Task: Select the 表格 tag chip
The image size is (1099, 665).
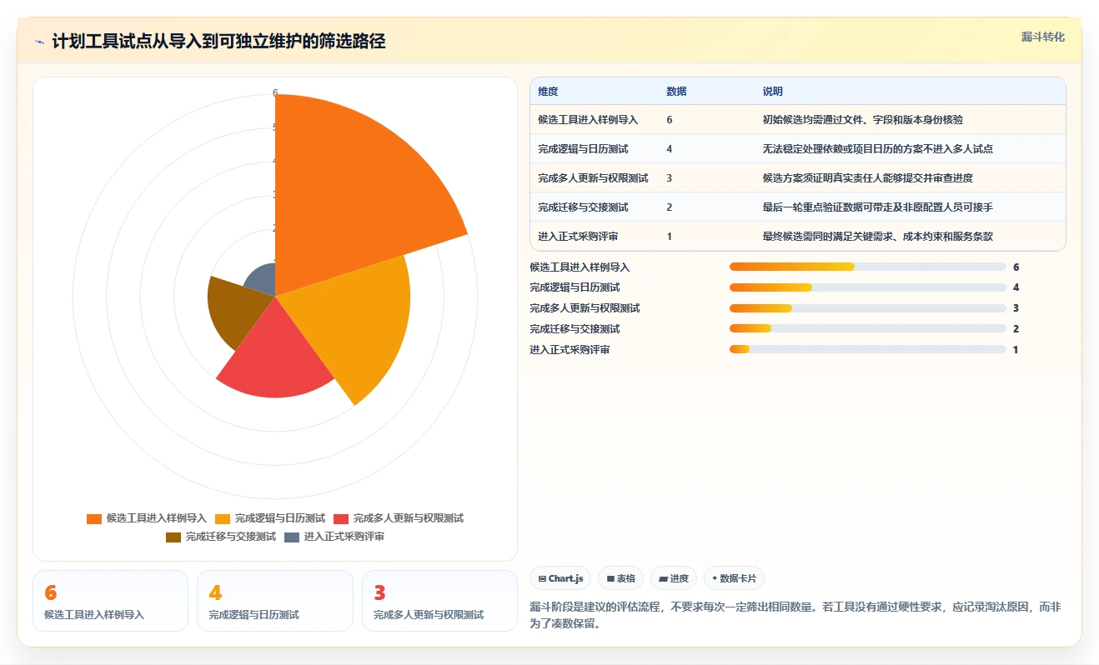Action: (x=621, y=578)
